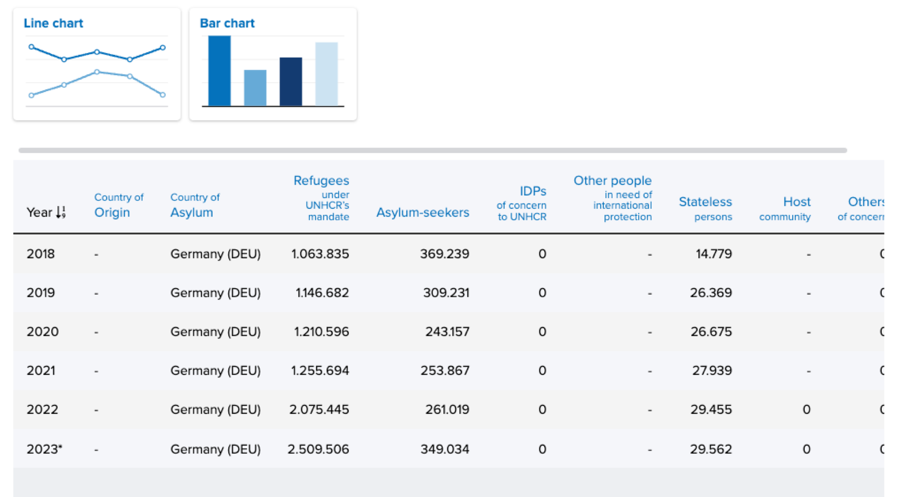Click the Bar chart title link

pos(227,23)
